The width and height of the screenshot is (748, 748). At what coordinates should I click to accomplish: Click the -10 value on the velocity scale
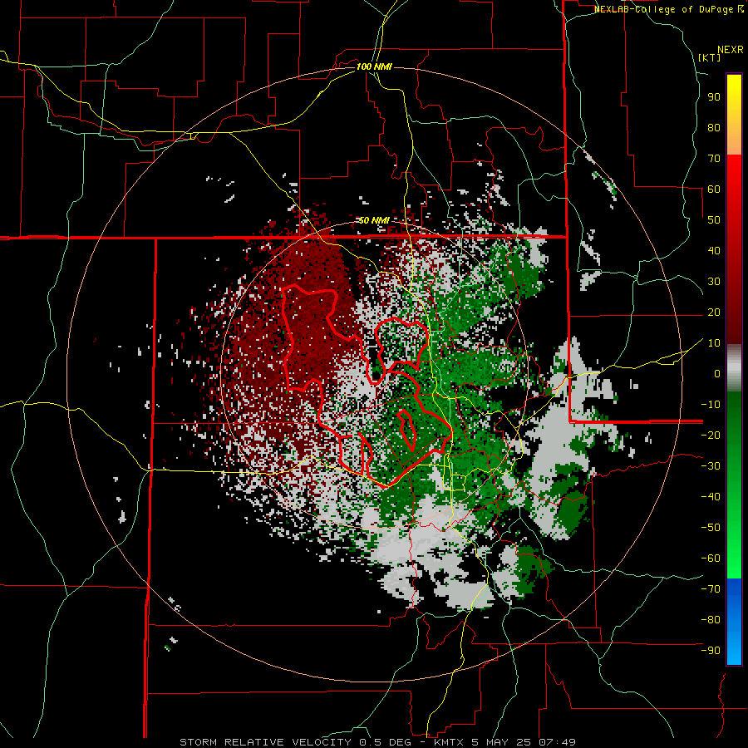tap(711, 405)
